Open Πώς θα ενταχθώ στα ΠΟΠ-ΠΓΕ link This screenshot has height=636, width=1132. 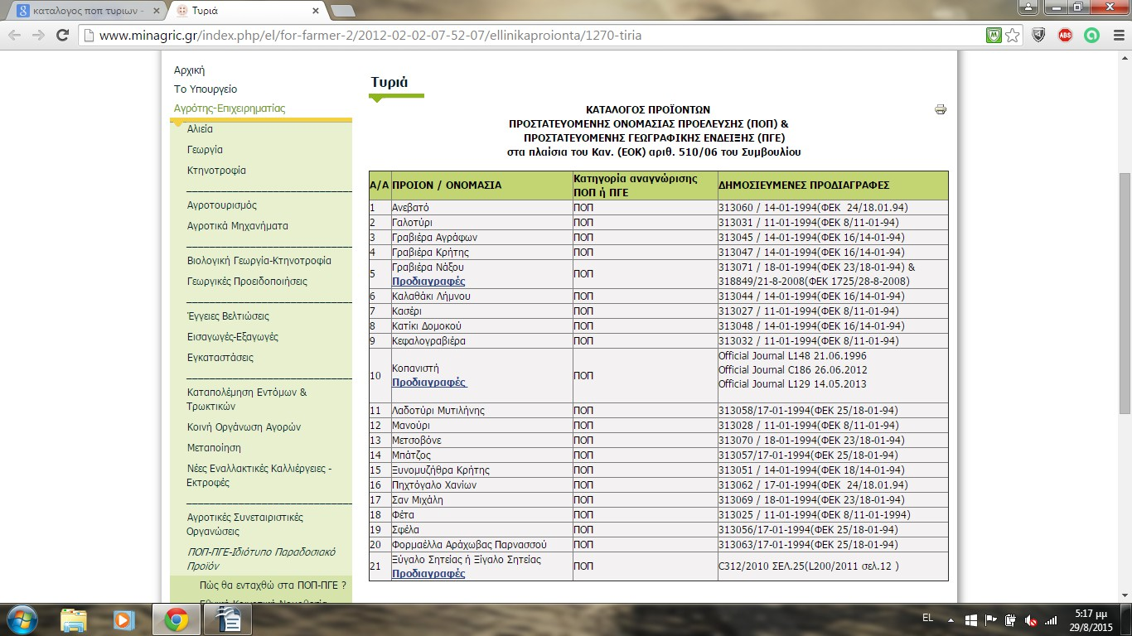point(273,585)
